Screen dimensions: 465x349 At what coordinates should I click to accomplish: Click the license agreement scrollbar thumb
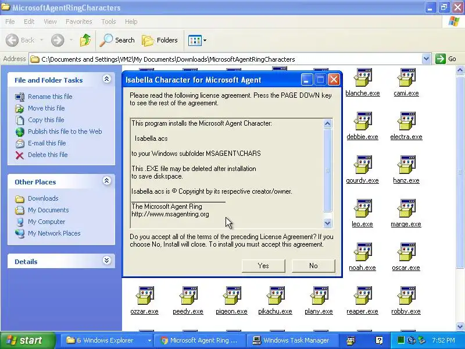tap(327, 170)
